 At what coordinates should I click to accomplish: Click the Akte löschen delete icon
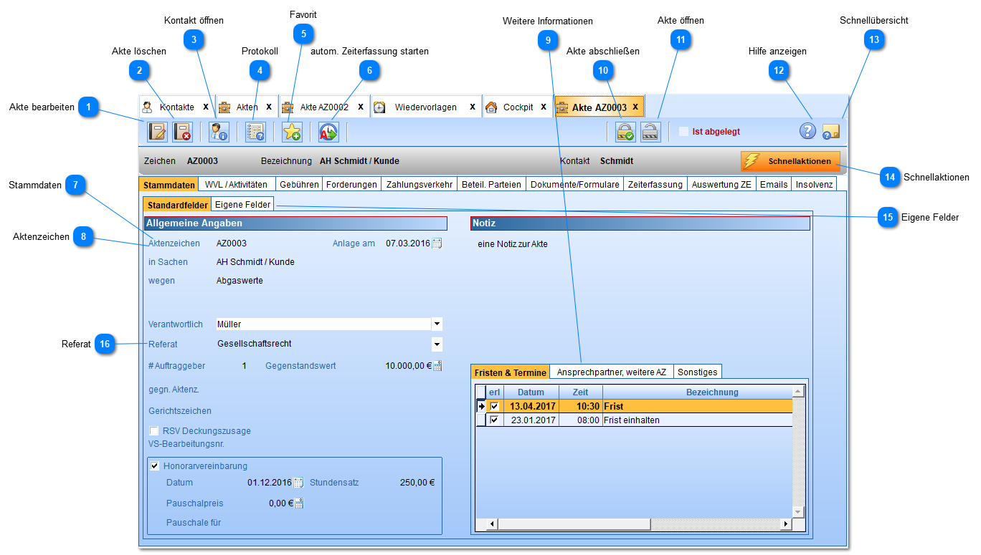pos(182,132)
